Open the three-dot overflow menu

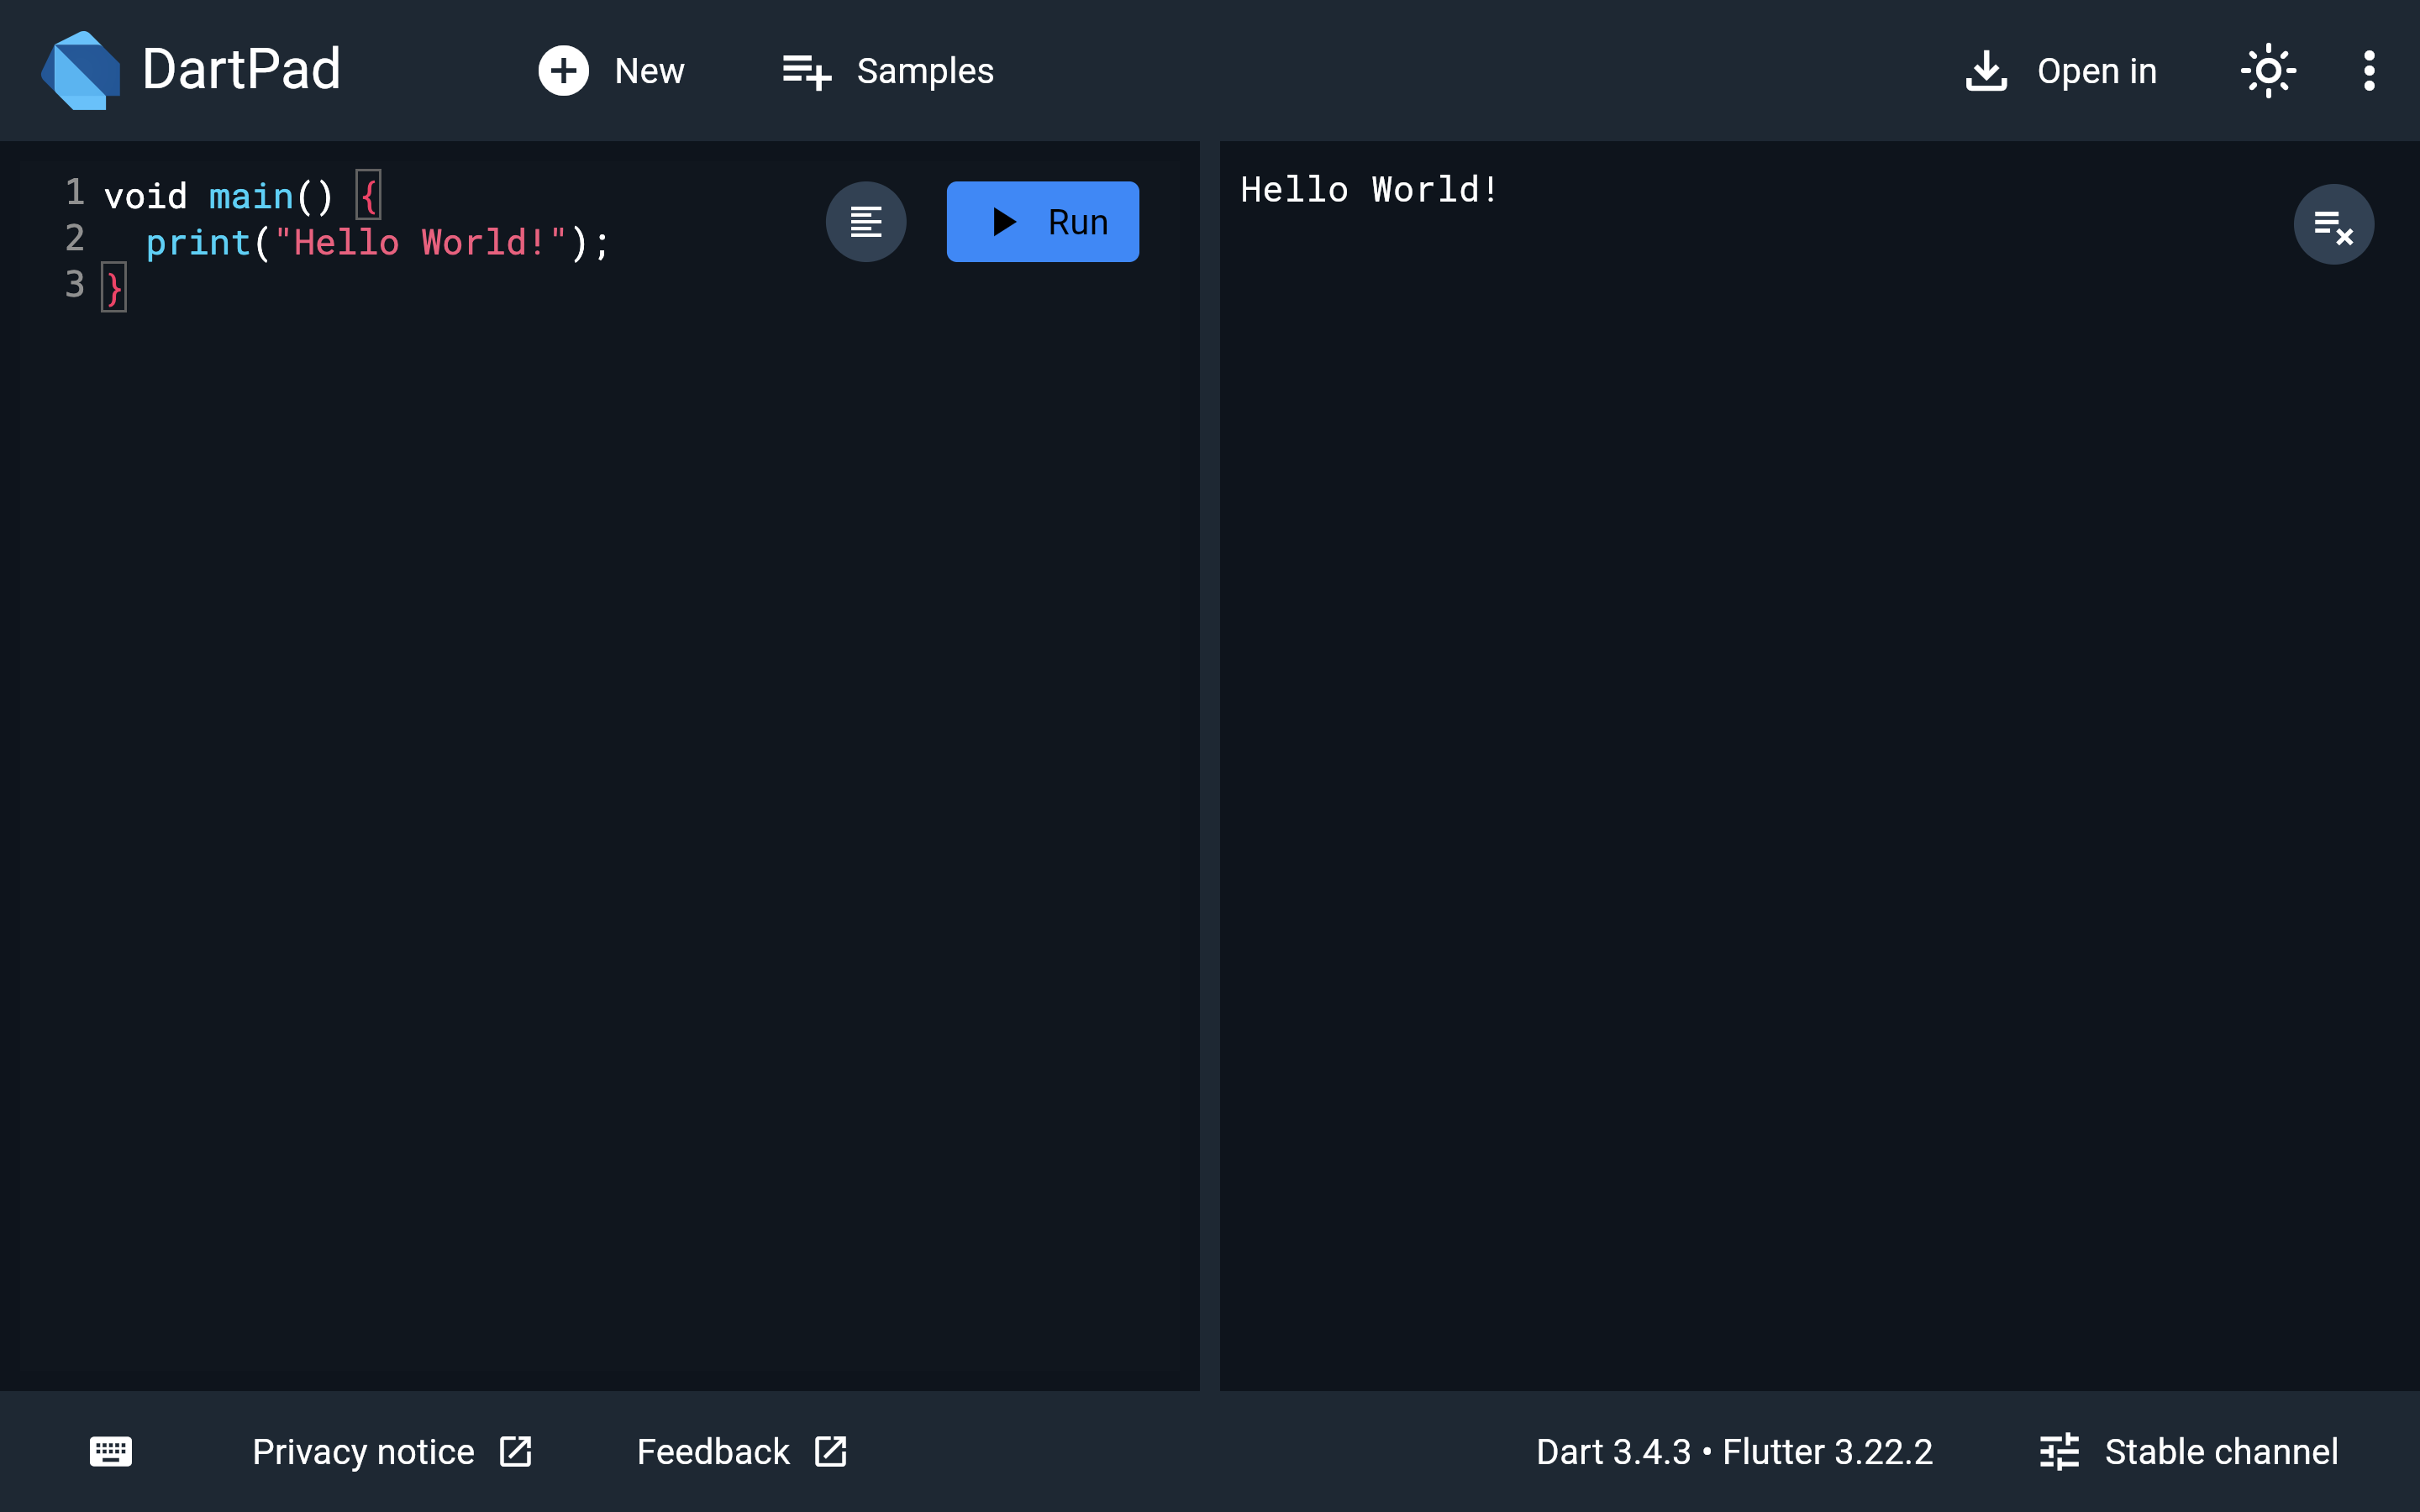click(2368, 71)
